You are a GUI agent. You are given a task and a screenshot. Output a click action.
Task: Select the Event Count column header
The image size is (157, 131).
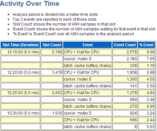pyautogui.click(x=125, y=45)
